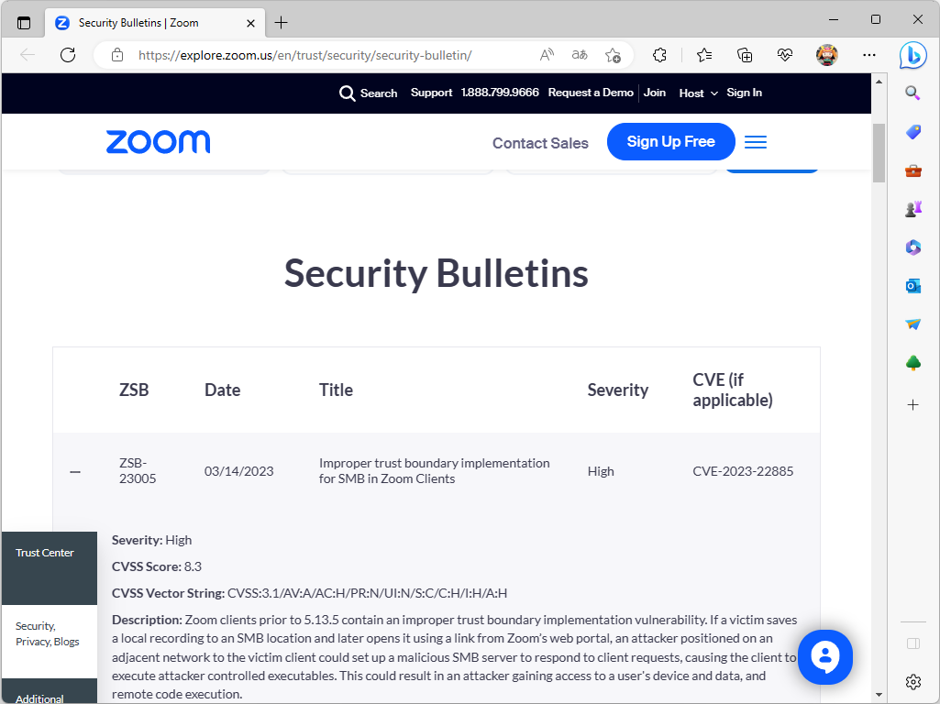Open Edge browser extensions icon
The image size is (940, 704).
click(x=659, y=55)
